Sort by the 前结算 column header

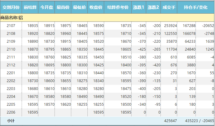pos(30,7)
